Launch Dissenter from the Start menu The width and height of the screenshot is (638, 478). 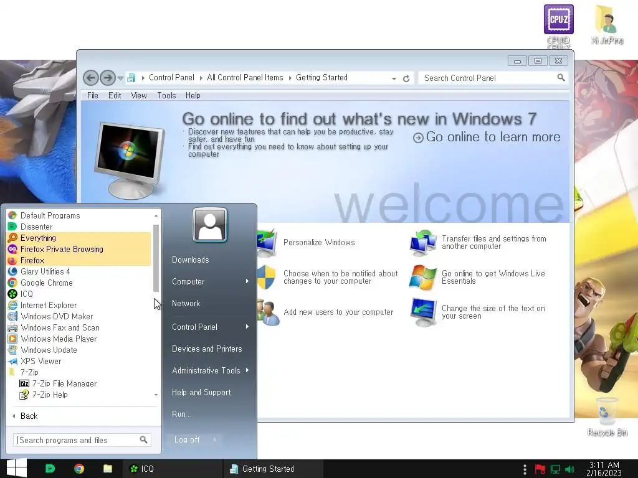(x=36, y=227)
